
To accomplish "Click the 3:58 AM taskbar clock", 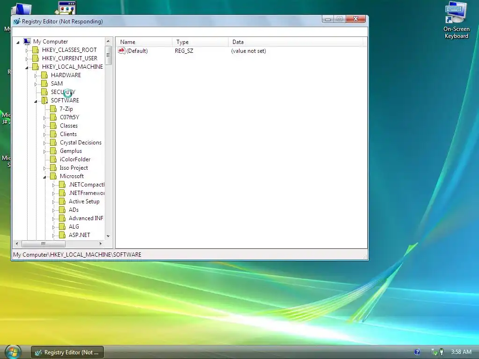I will [x=461, y=352].
